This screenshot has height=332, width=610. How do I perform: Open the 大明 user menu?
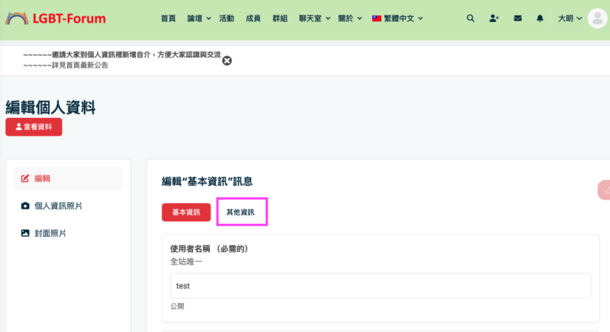(570, 18)
